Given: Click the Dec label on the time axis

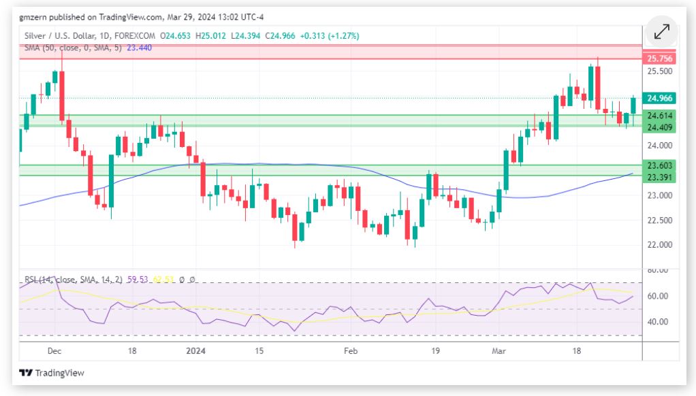Looking at the screenshot, I should [55, 350].
